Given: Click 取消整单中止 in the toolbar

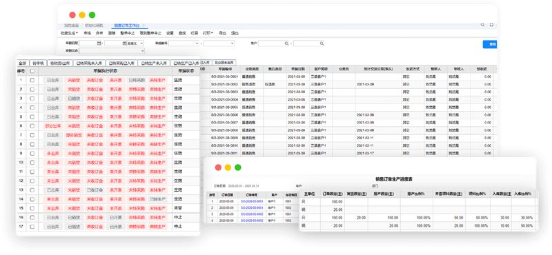Looking at the screenshot, I should click(x=150, y=33).
